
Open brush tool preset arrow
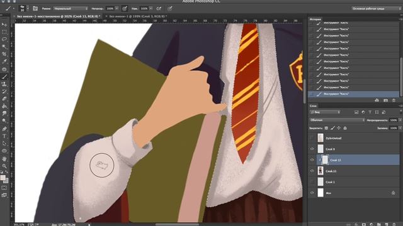click(13, 8)
